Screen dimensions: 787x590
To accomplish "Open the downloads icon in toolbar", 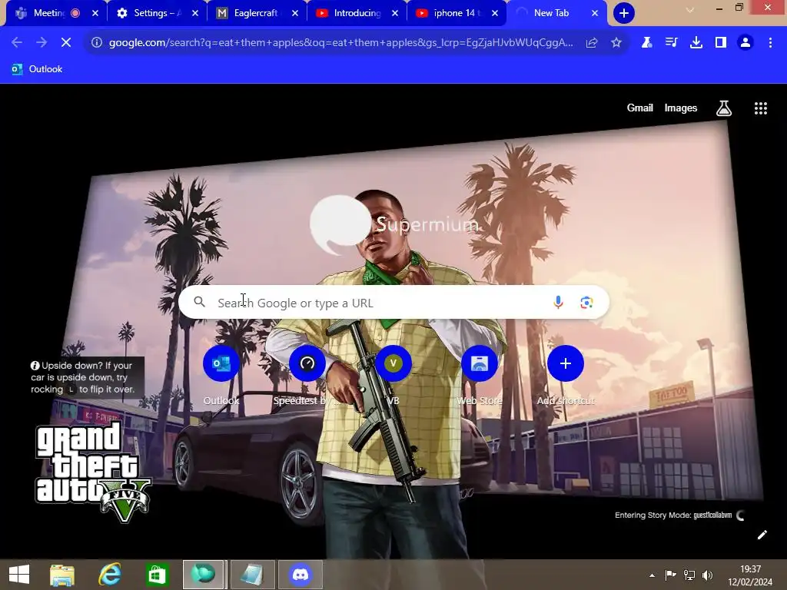I will coord(696,43).
